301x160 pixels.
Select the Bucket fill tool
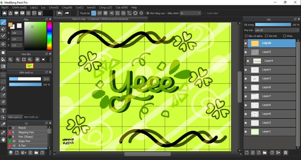3,59
